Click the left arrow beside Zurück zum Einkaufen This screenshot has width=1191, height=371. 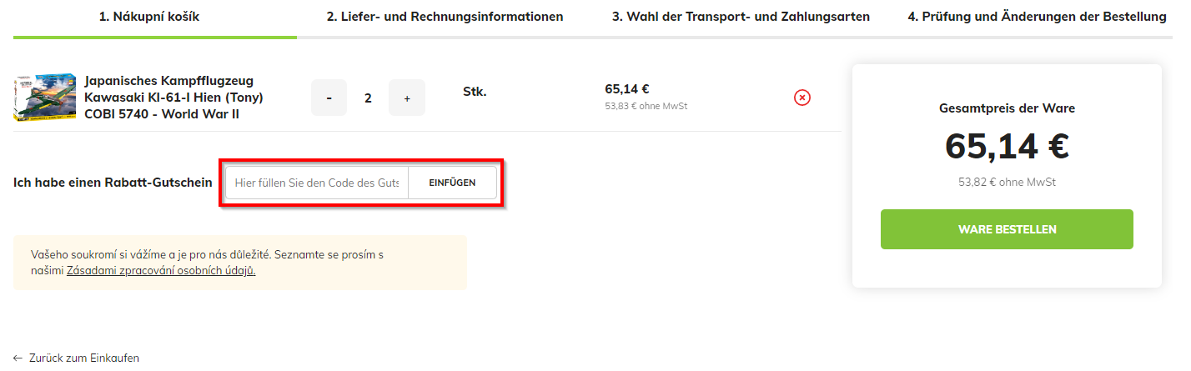pos(18,358)
